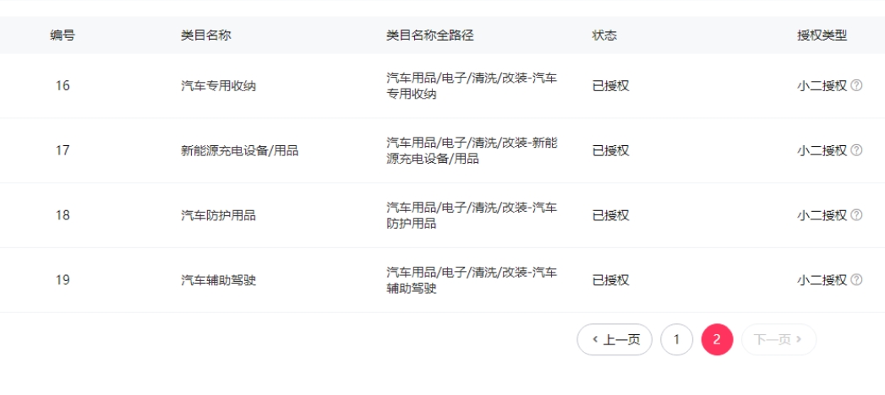
Task: Click the 类目名称 column header
Action: (205, 35)
